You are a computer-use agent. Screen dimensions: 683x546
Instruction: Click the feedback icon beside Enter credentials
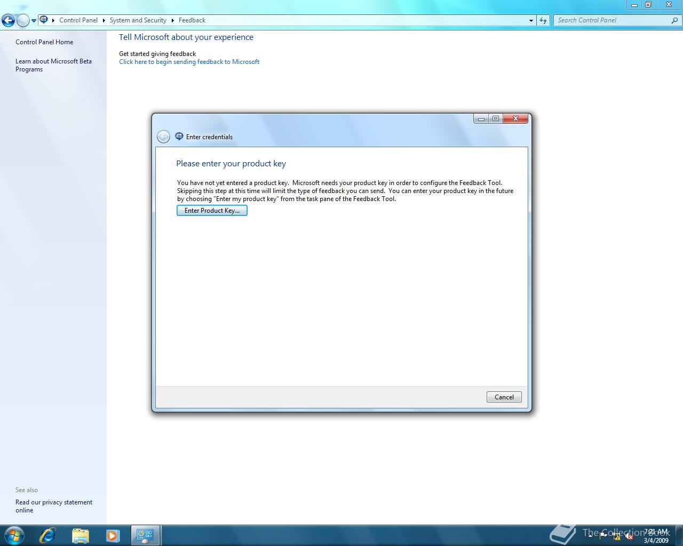point(179,136)
